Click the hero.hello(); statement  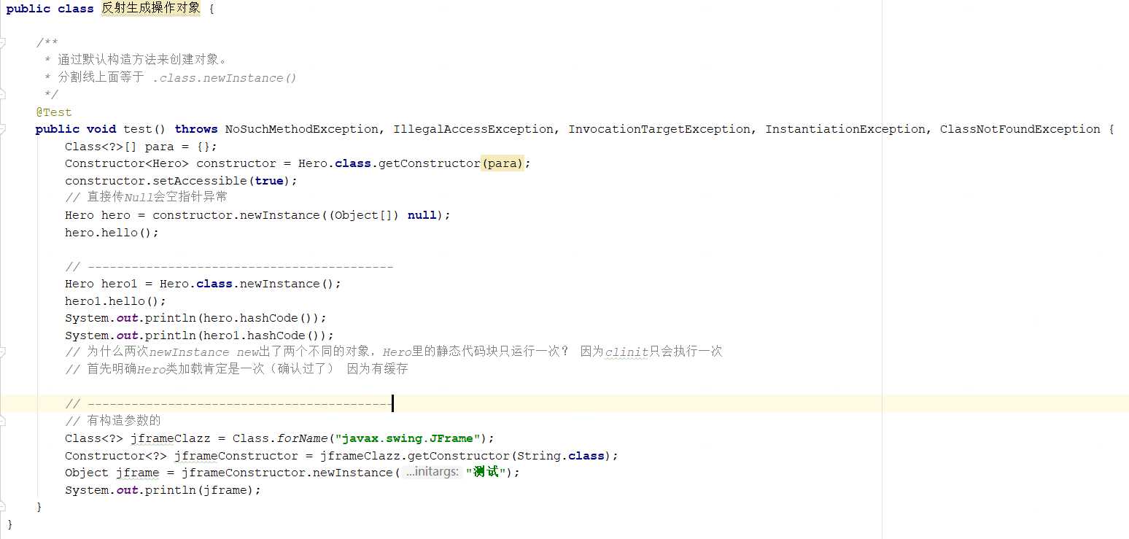tap(112, 232)
